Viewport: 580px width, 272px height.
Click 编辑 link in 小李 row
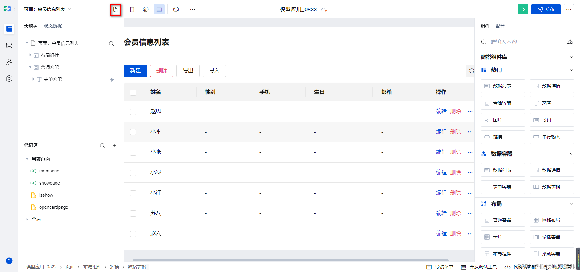coord(441,132)
